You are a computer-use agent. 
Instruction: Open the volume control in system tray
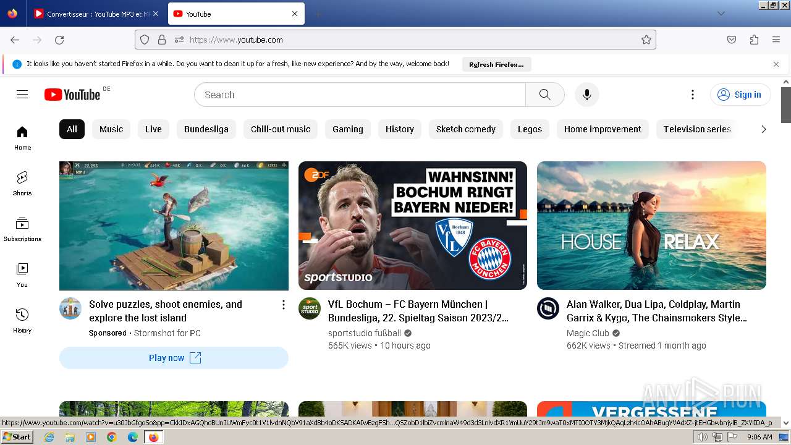(x=703, y=437)
